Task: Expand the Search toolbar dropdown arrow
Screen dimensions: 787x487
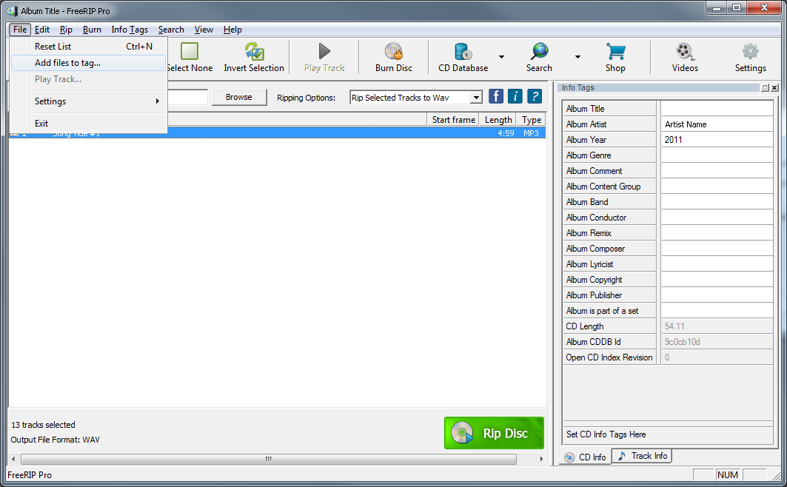Action: 577,57
